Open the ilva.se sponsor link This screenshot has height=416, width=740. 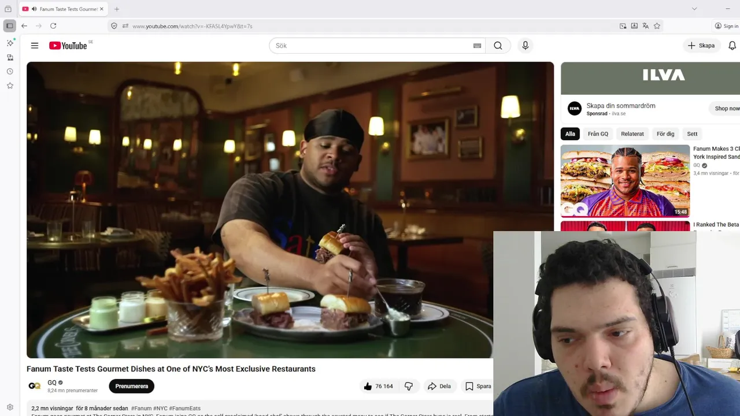pyautogui.click(x=619, y=114)
